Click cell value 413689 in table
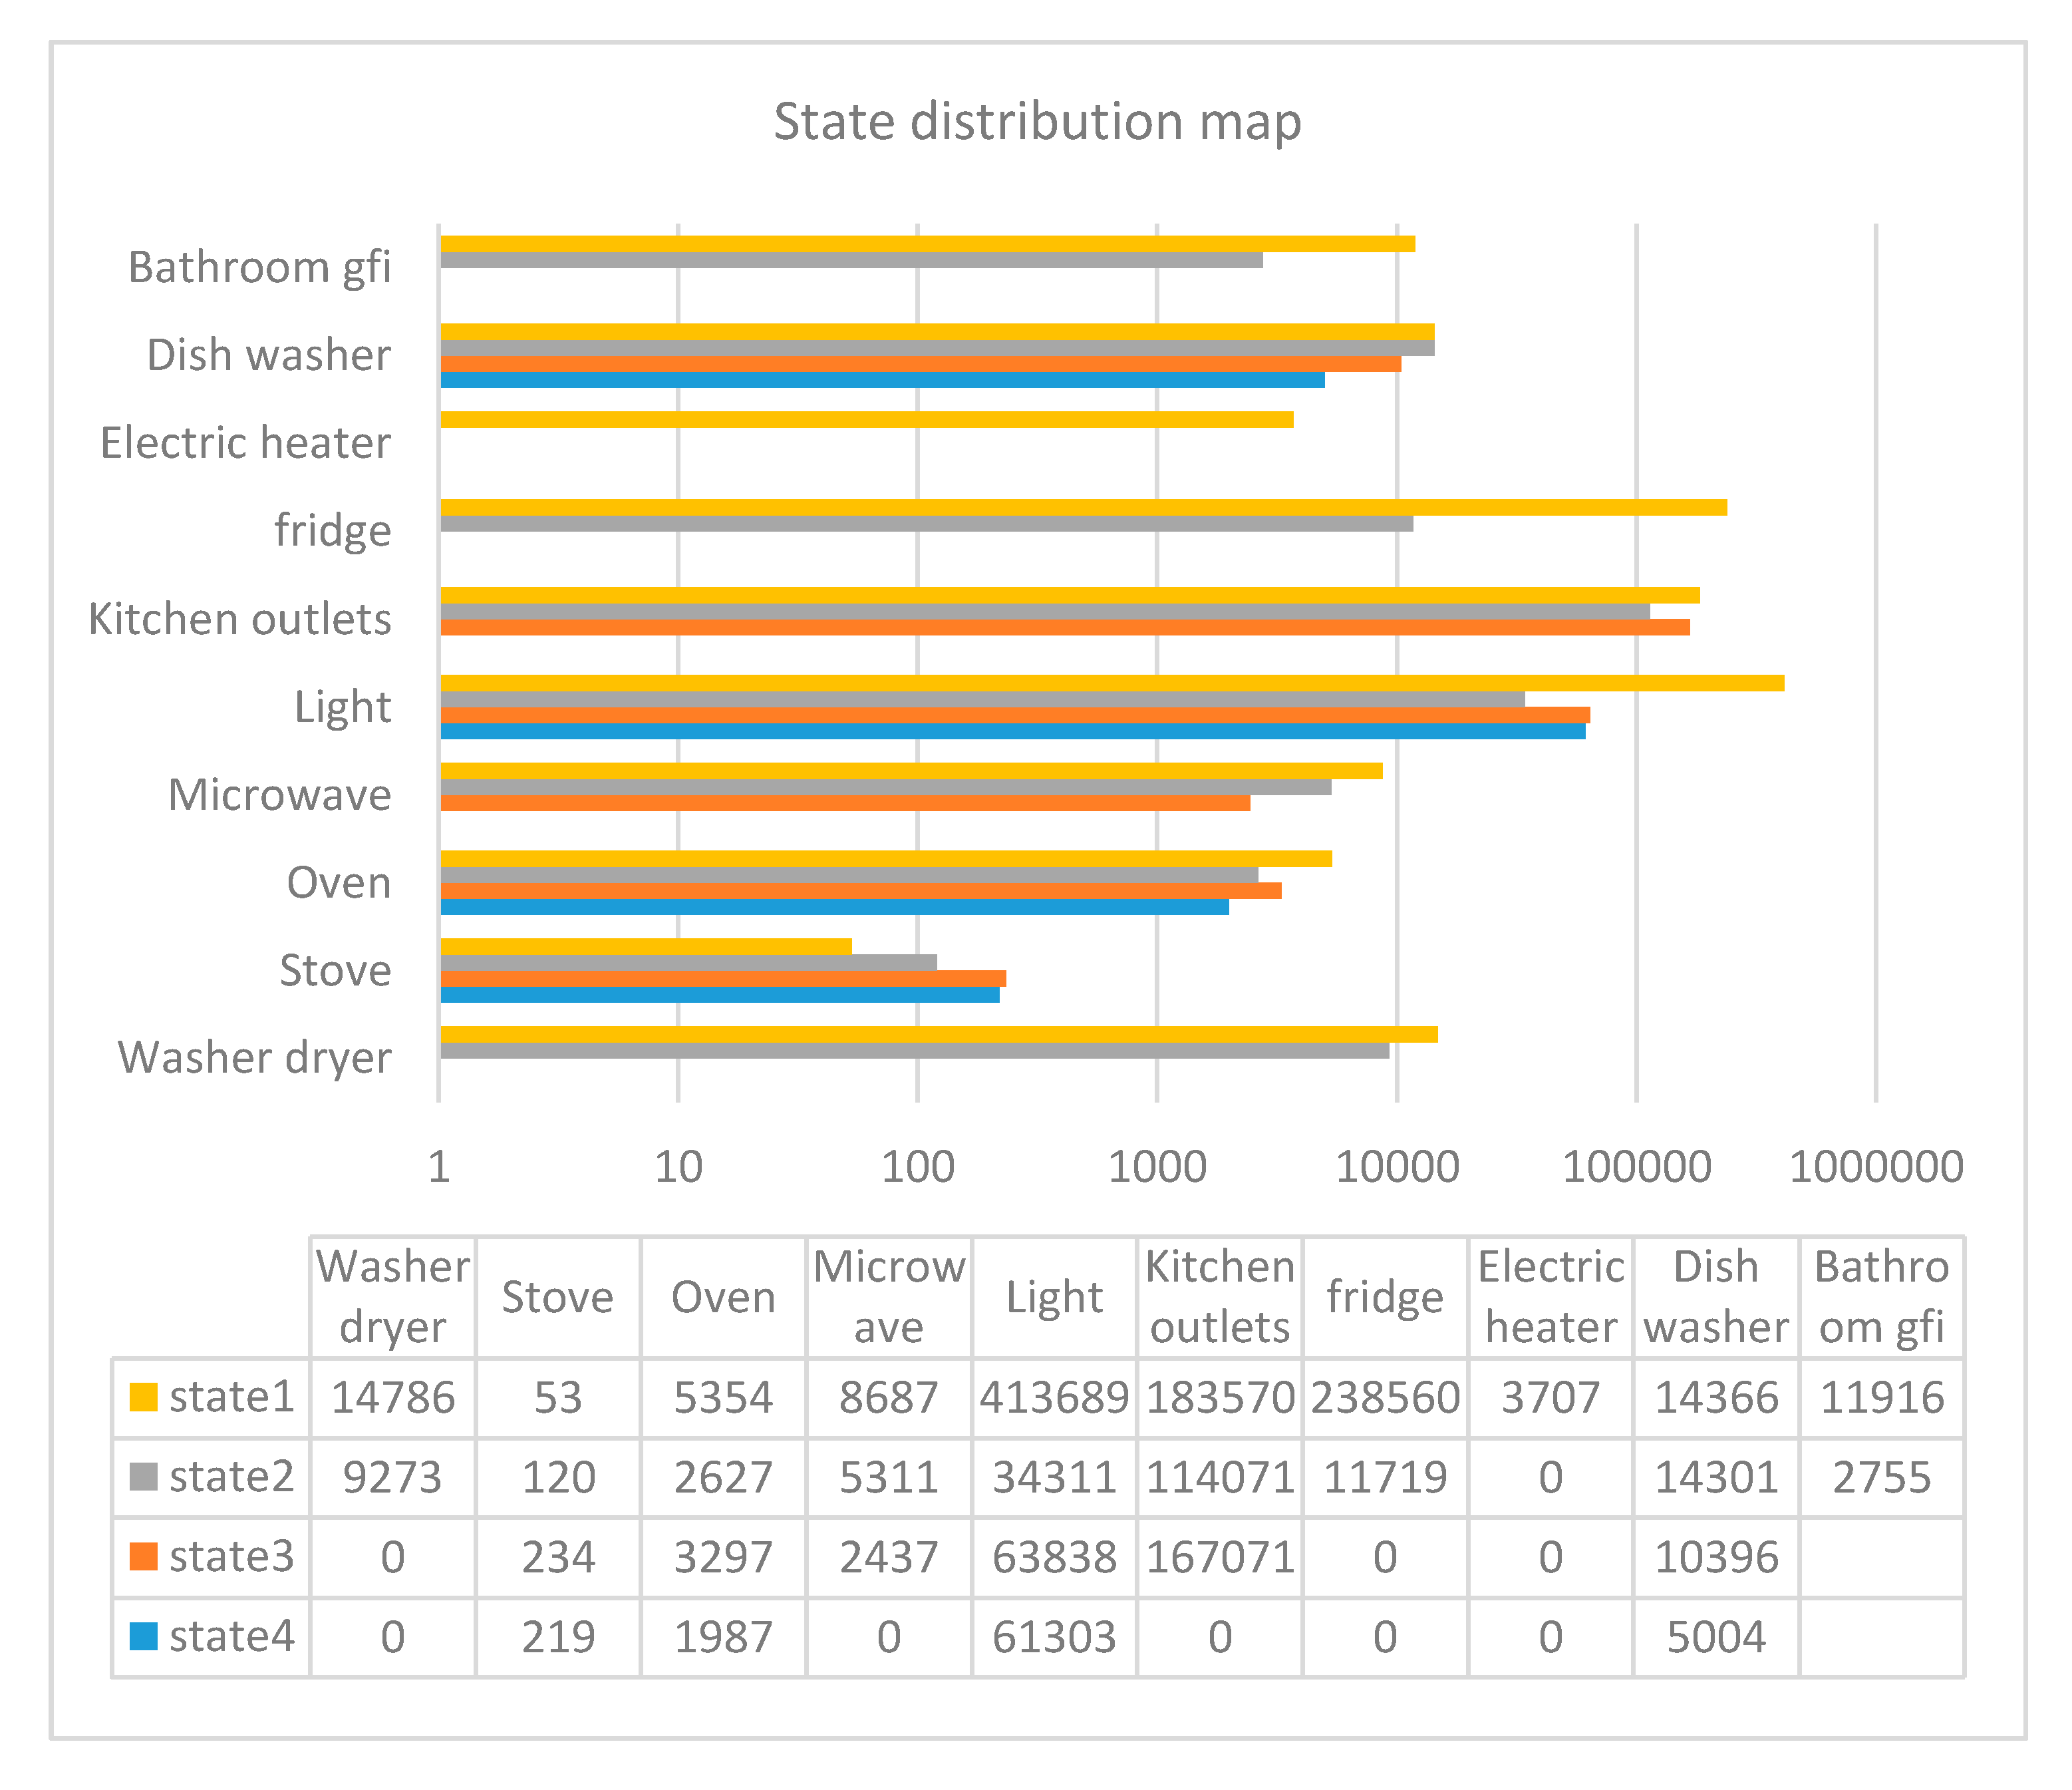 1054,1397
